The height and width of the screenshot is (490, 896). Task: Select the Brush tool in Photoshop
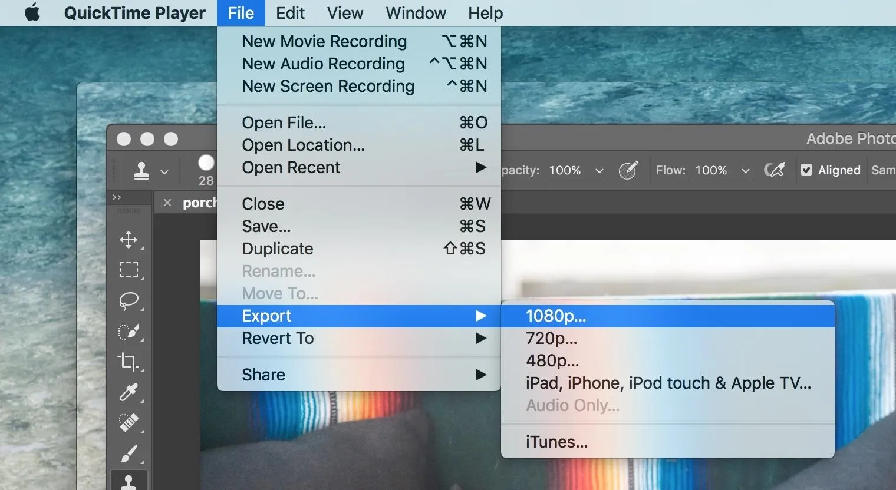(x=129, y=453)
